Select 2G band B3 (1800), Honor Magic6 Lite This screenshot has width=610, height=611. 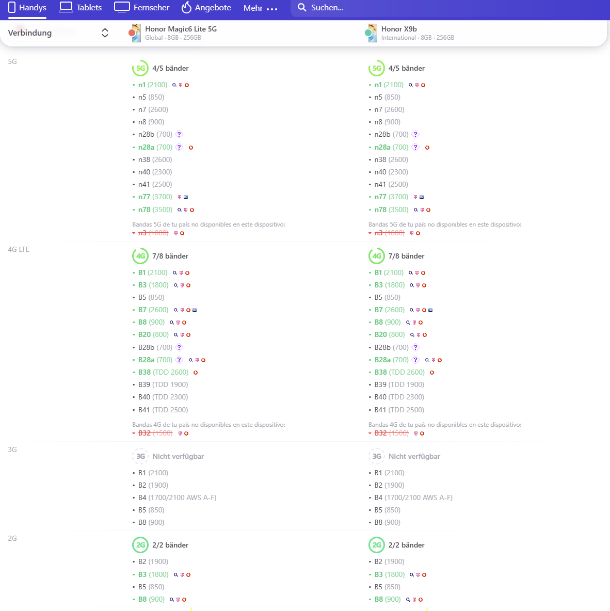(154, 574)
